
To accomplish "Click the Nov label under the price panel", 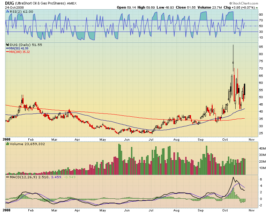I will (252, 140).
